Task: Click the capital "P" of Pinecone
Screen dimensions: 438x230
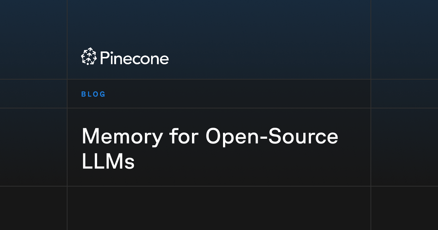Action: 104,58
